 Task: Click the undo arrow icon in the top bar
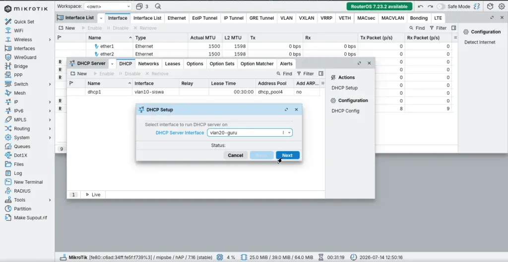421,6
